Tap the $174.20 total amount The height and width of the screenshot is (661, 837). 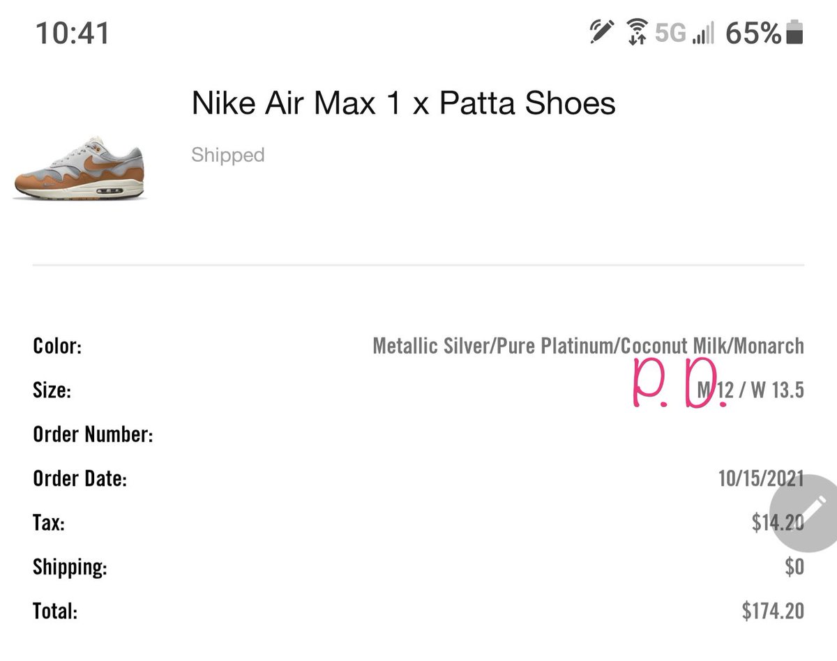pos(773,611)
